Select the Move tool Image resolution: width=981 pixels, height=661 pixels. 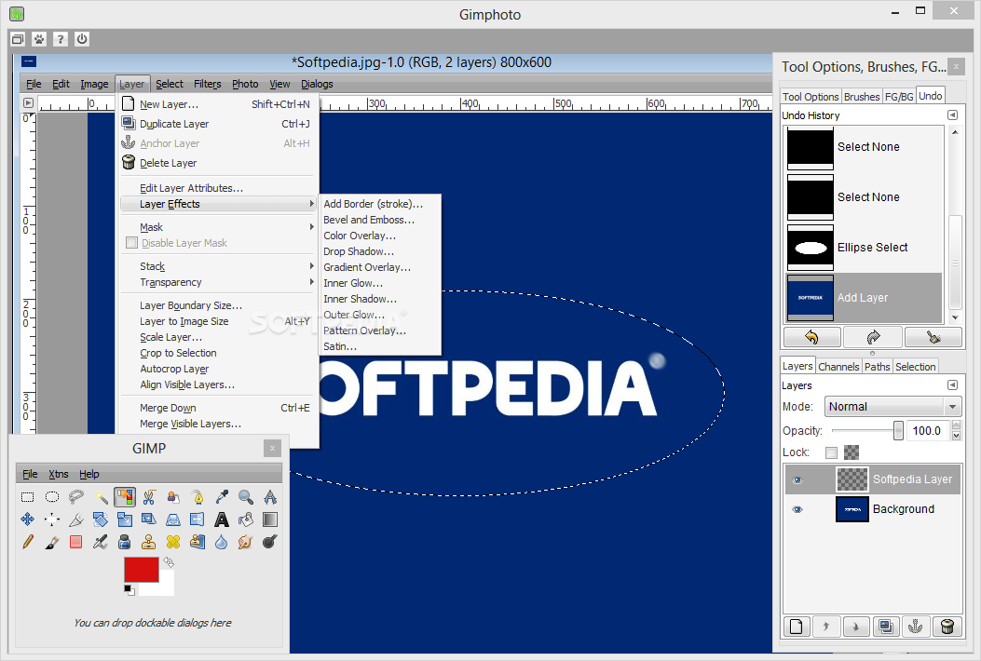click(x=28, y=519)
